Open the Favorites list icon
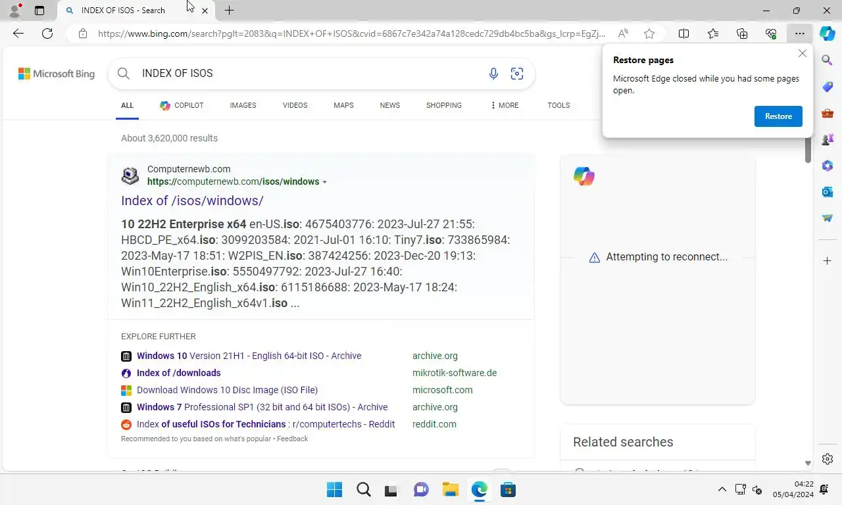The width and height of the screenshot is (842, 505). tap(713, 34)
